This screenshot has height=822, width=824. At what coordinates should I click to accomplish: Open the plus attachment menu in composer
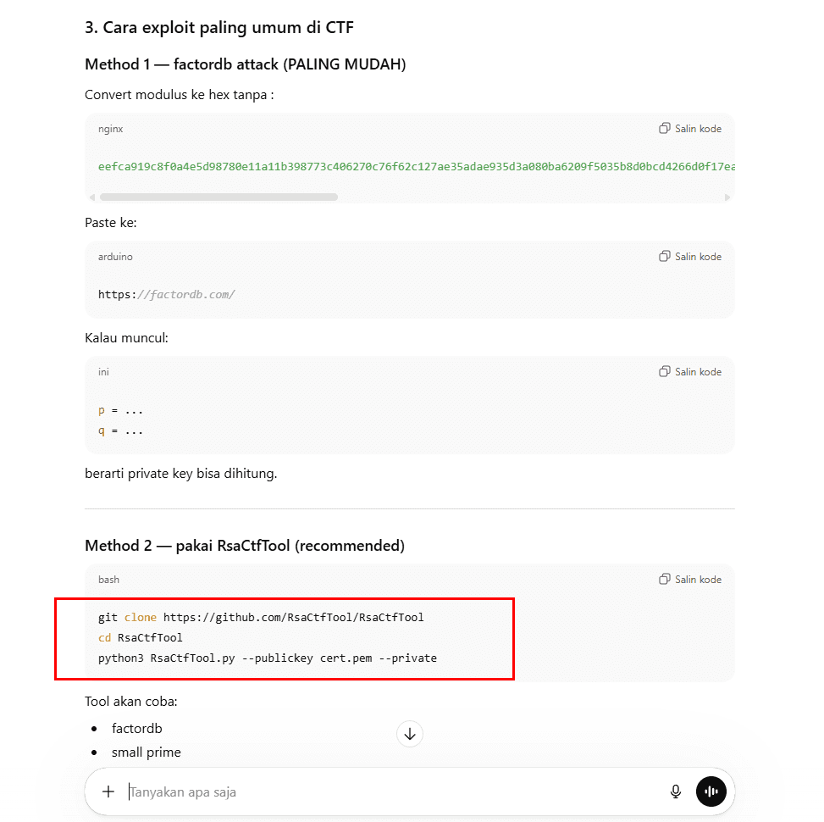(108, 791)
